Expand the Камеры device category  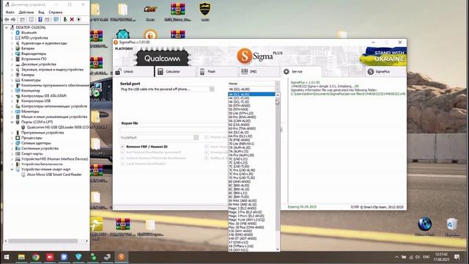coord(12,75)
